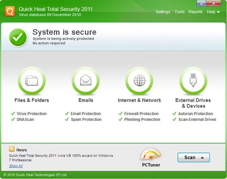Click the 2010 Quick Heal Technologies copyright text
The height and width of the screenshot is (179, 227).
(x=35, y=175)
